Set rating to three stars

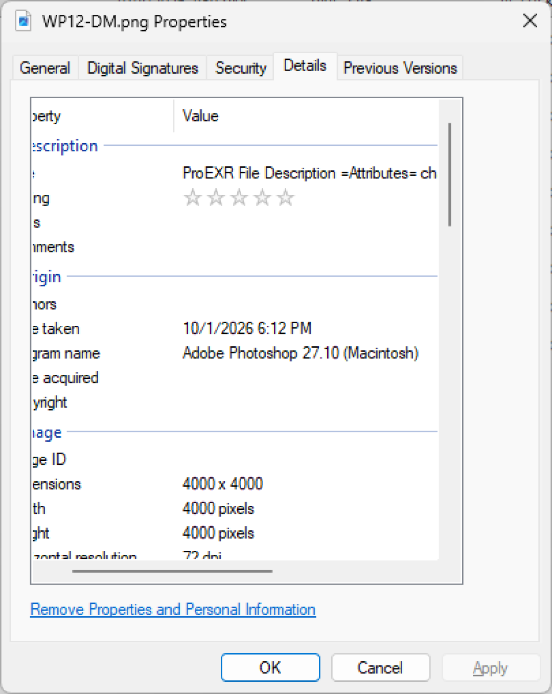click(x=239, y=197)
